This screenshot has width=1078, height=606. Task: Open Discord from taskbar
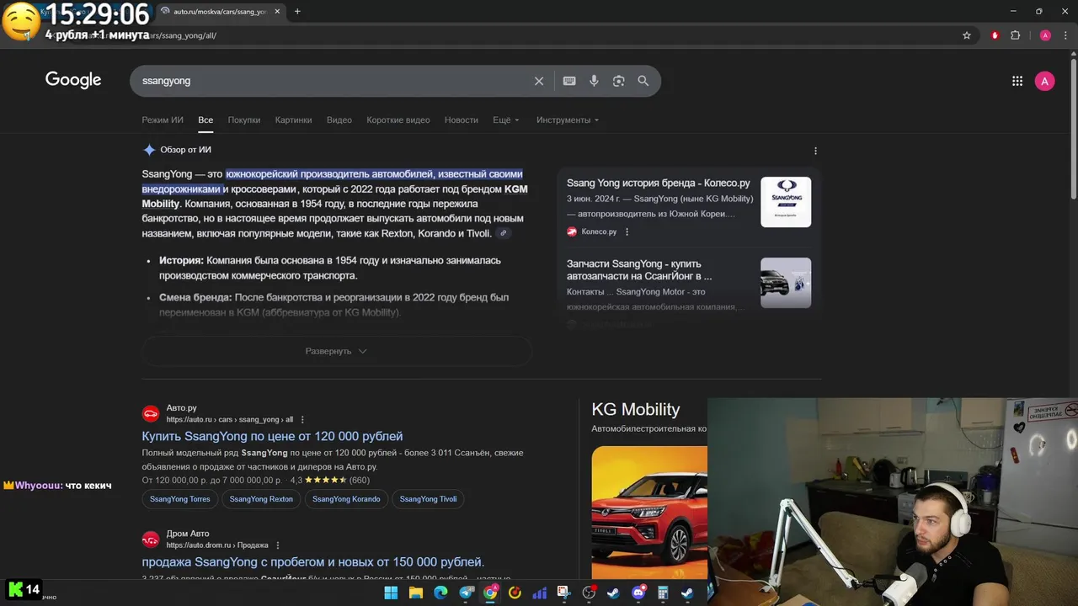[x=638, y=593]
